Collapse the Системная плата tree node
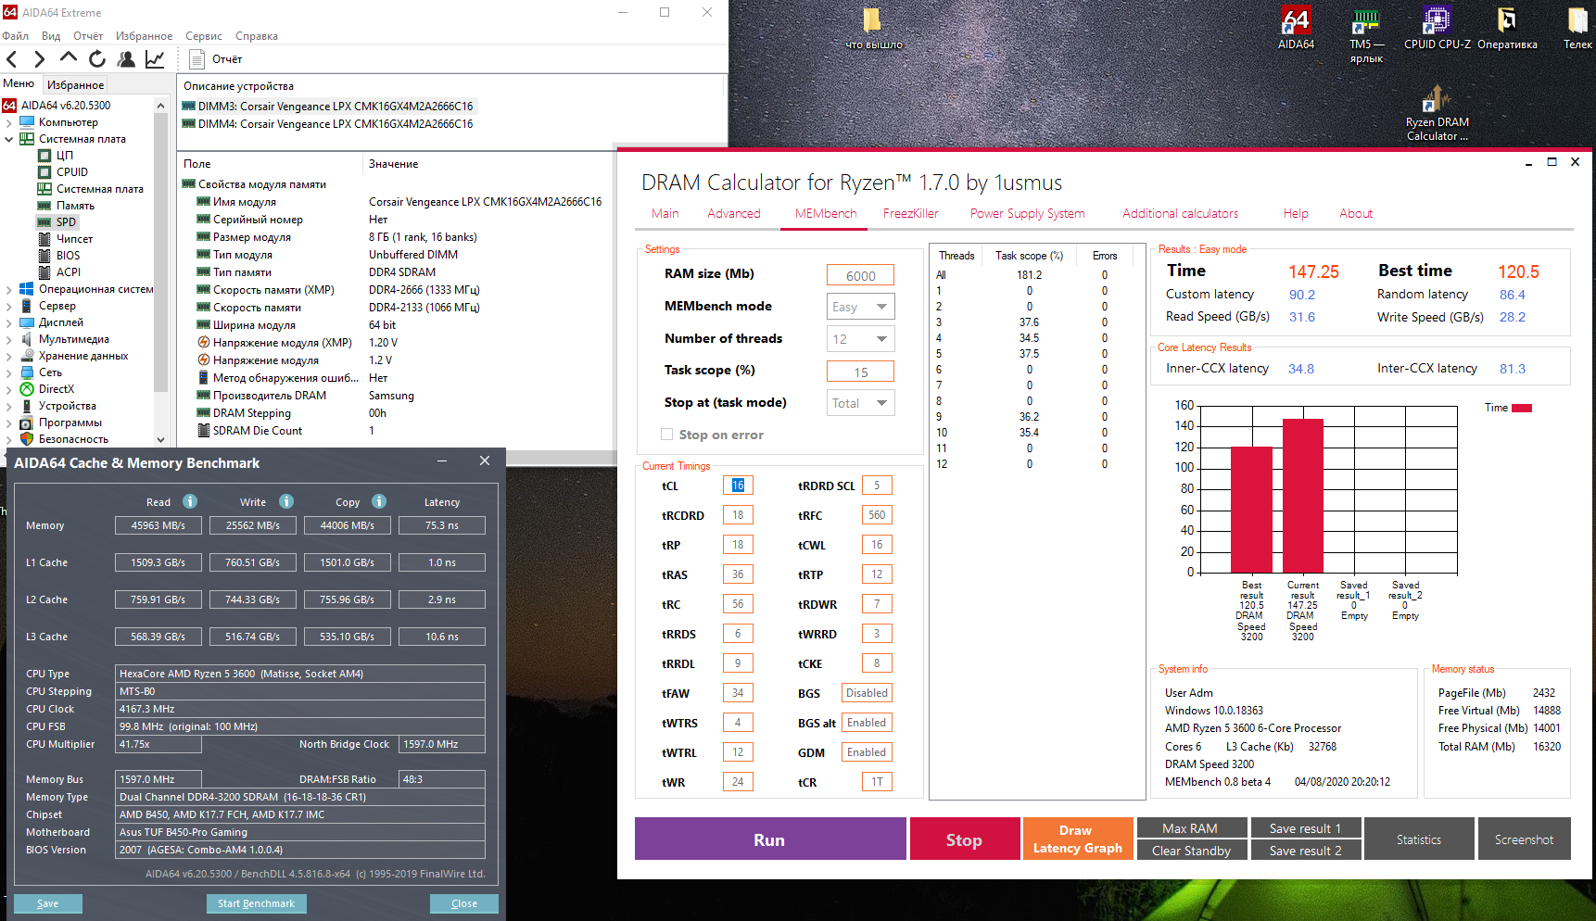The width and height of the screenshot is (1596, 921). [9, 139]
